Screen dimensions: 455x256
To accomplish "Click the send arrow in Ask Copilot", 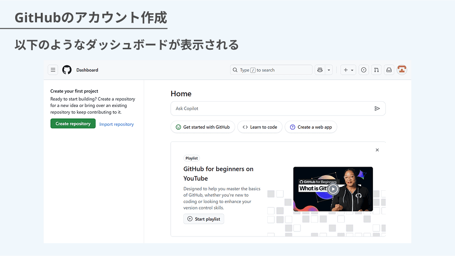I will tap(377, 108).
